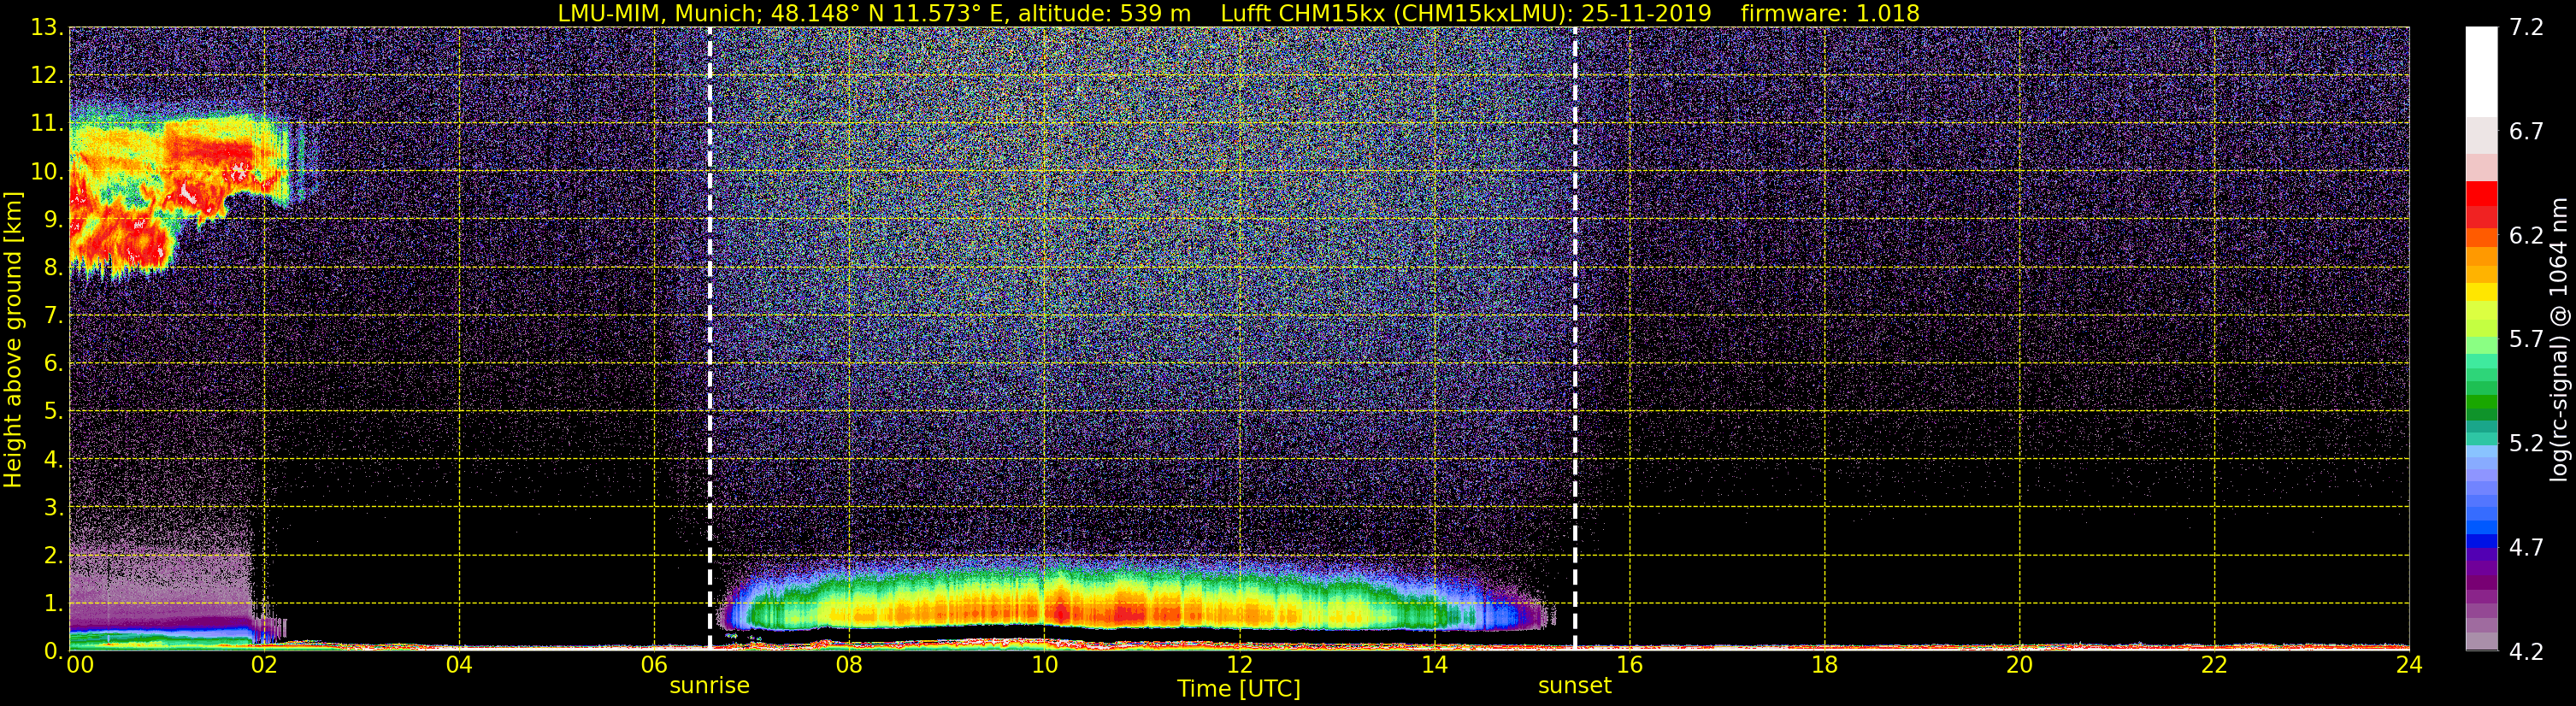Click the time axis tick label "20"

tap(2019, 665)
